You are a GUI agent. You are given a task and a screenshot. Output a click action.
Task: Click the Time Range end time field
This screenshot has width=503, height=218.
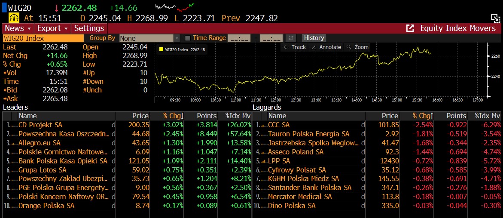[x=271, y=38]
